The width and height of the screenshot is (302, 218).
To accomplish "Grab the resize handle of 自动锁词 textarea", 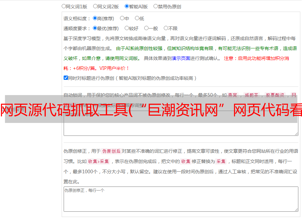I will point(296,134).
